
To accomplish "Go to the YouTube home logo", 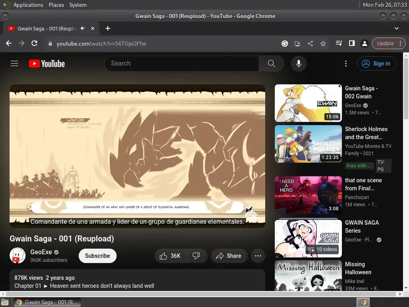I will [47, 64].
